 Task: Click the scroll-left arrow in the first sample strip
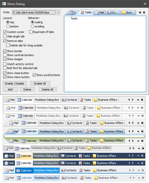pyautogui.click(x=129, y=100)
